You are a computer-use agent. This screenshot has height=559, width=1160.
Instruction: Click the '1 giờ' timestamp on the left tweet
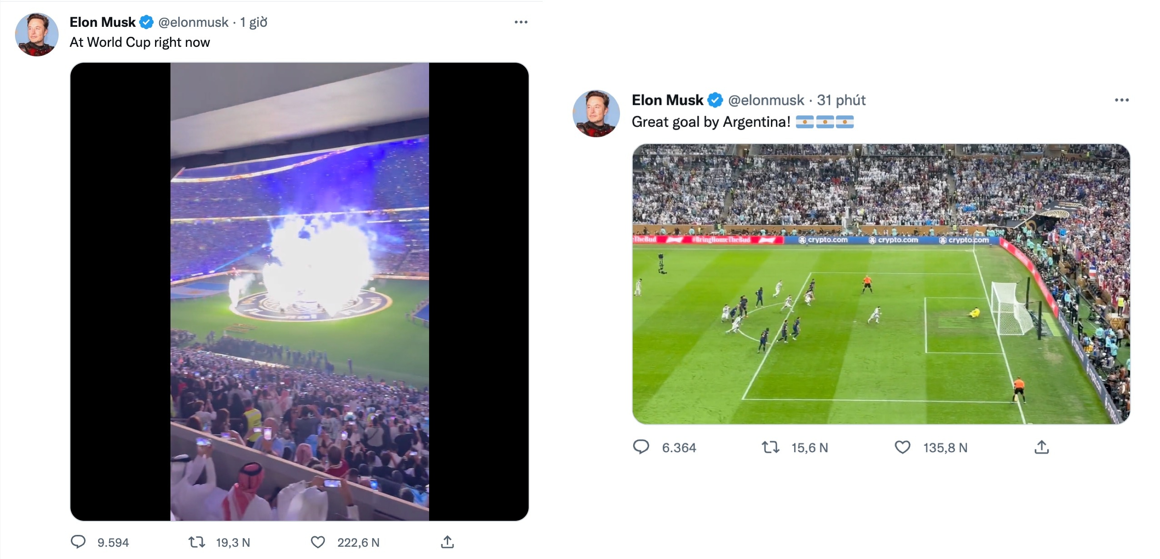[x=253, y=22]
